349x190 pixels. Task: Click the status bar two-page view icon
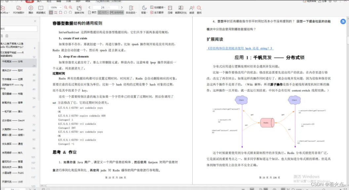click(x=266, y=189)
